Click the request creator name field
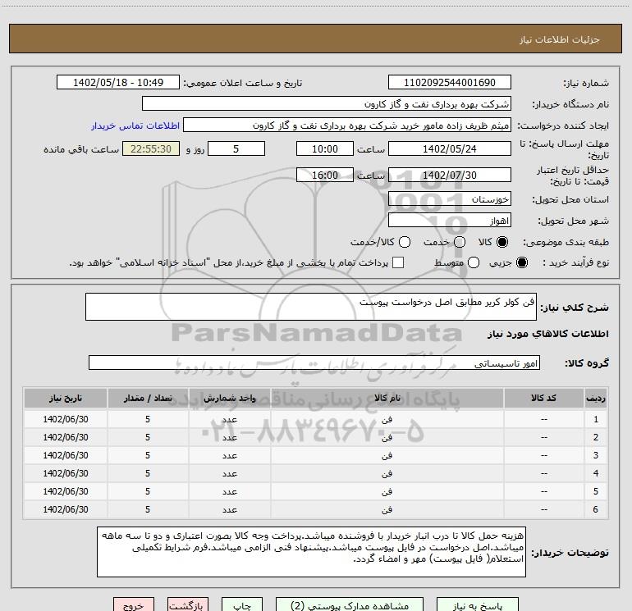Image resolution: width=632 pixels, height=611 pixels. [347, 125]
